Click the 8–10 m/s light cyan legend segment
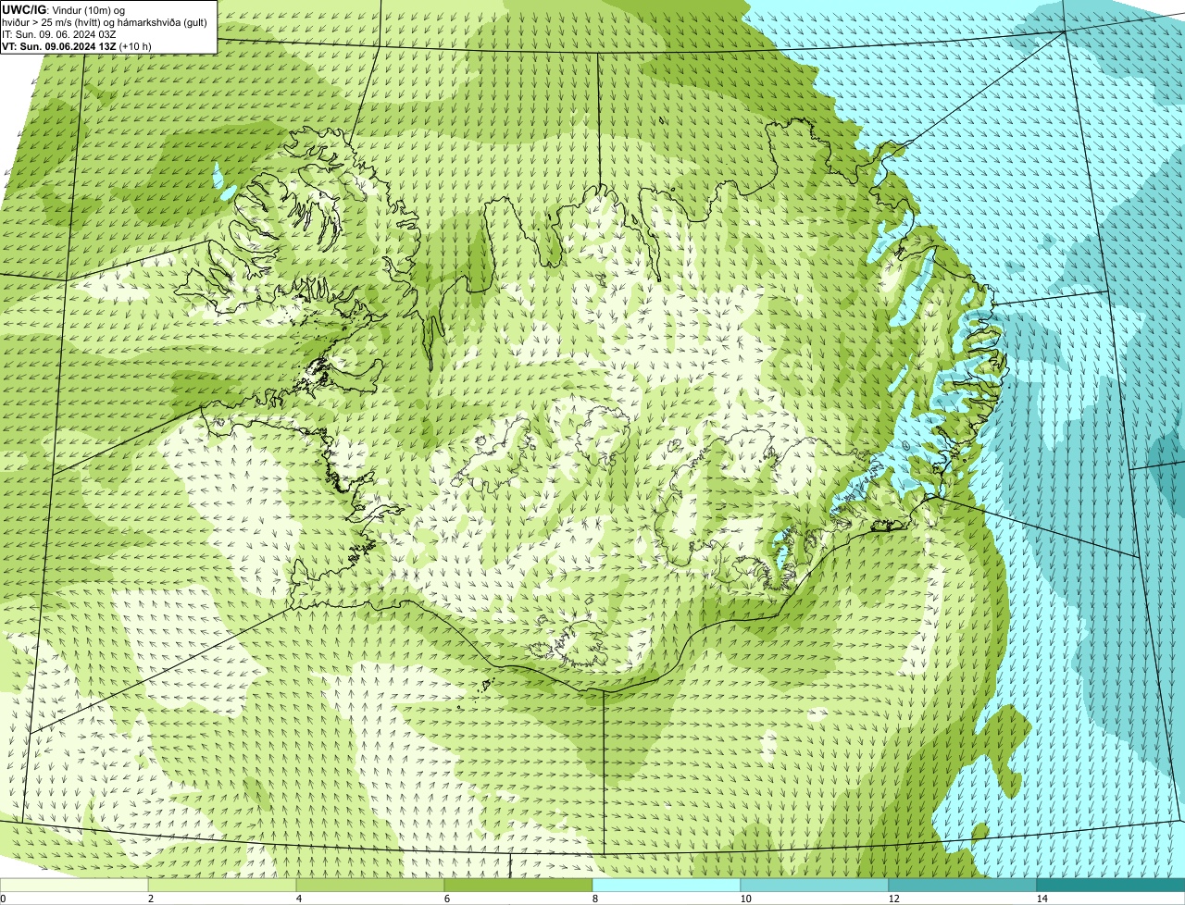This screenshot has height=905, width=1185. (667, 885)
